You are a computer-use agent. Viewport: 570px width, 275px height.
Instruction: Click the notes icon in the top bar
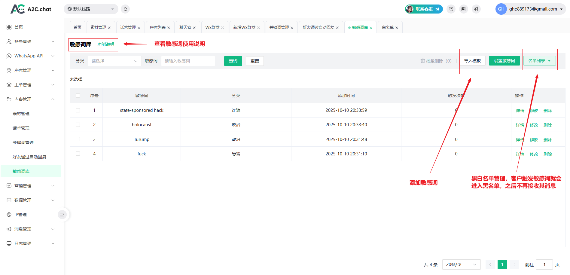pyautogui.click(x=464, y=9)
